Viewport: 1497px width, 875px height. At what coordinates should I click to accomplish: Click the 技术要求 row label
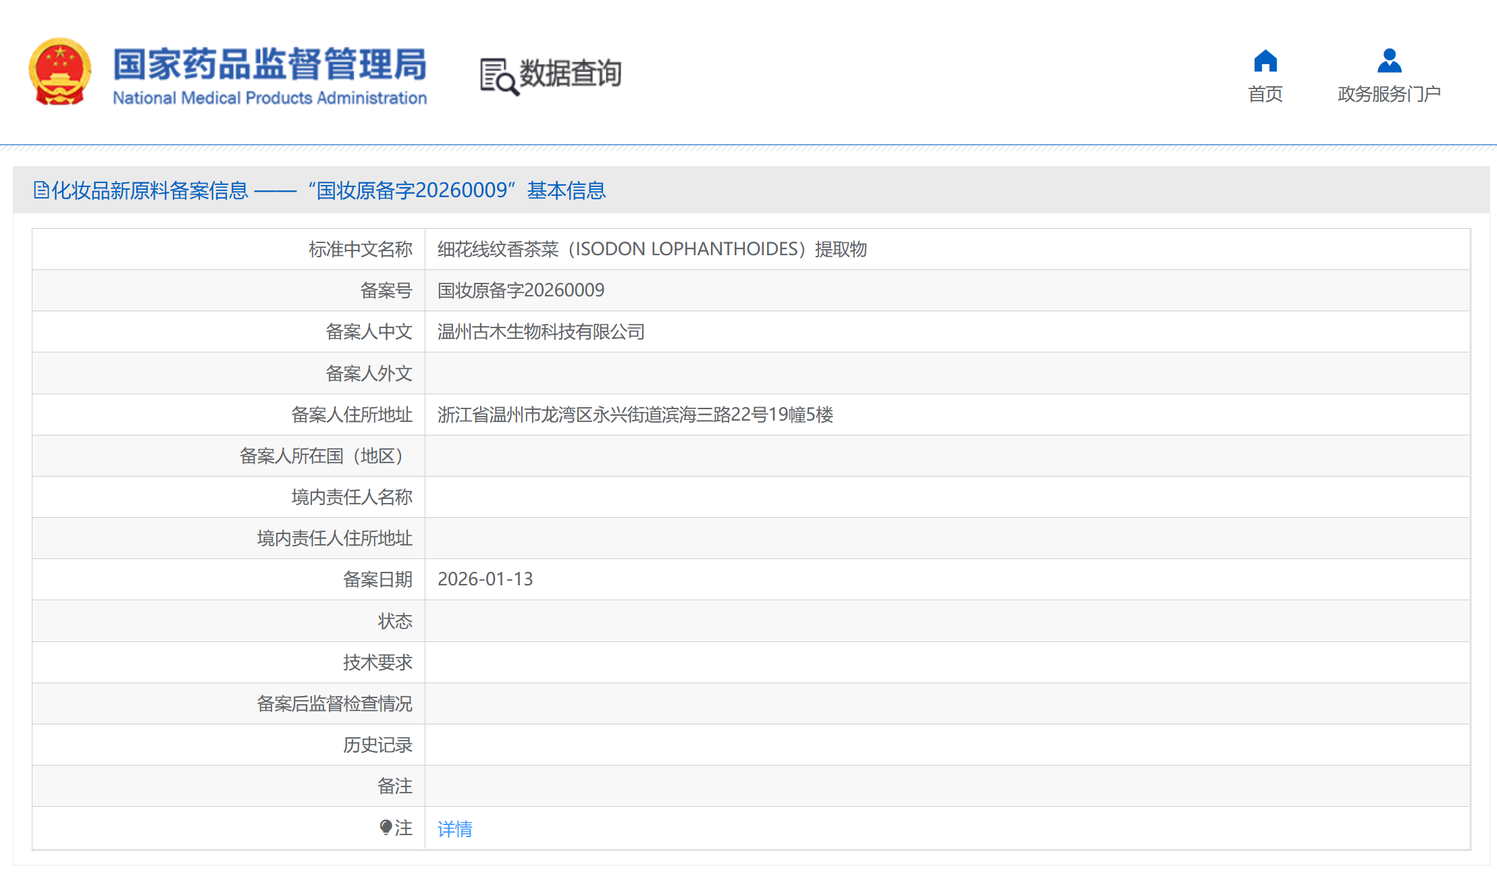pyautogui.click(x=377, y=662)
